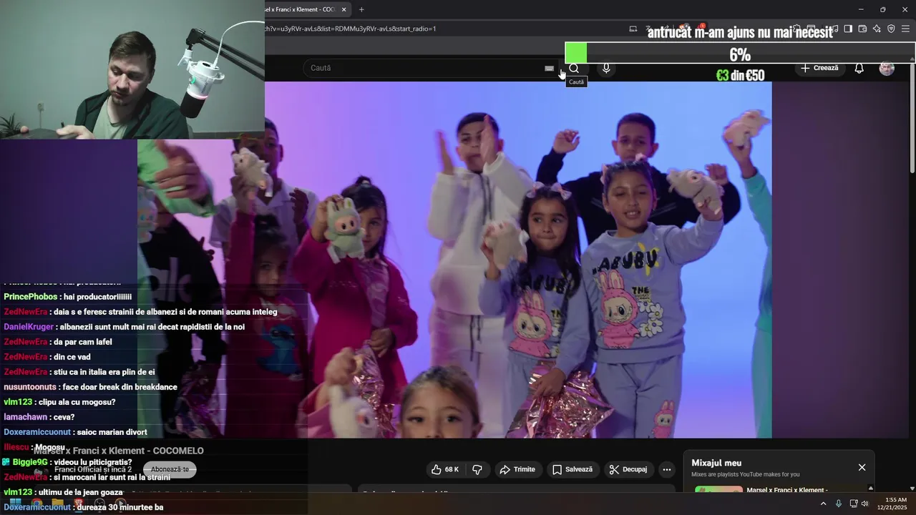This screenshot has height=515, width=916.
Task: Show hidden system tray icons
Action: click(x=823, y=504)
